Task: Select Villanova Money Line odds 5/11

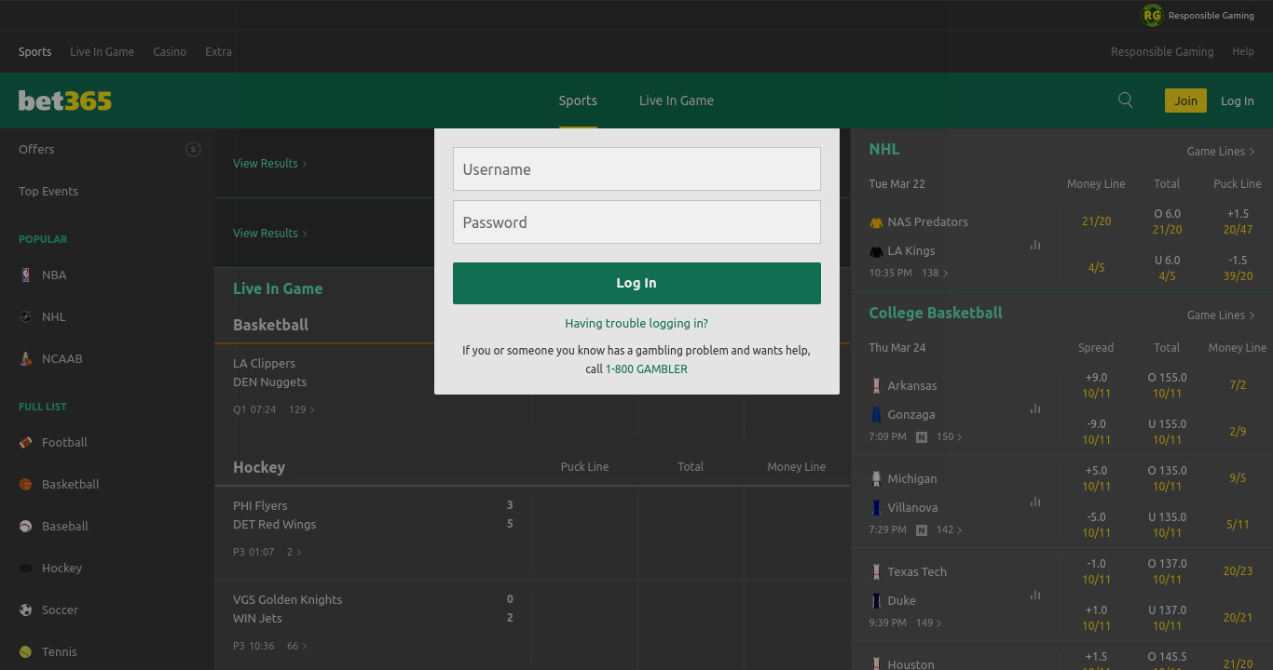Action: pyautogui.click(x=1238, y=524)
